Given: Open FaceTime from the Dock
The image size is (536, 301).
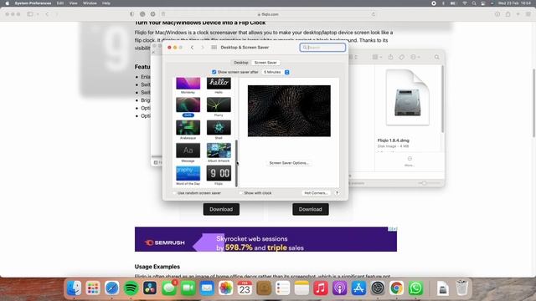Looking at the screenshot, I should (188, 288).
